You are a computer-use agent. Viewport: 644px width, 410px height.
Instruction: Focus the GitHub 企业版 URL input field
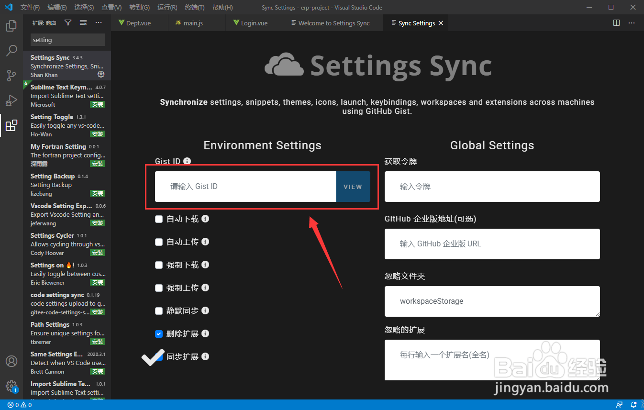point(492,244)
